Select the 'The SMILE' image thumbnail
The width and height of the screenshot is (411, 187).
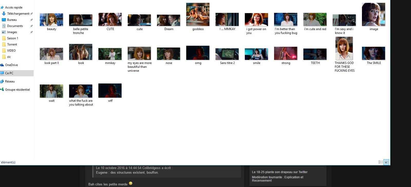tap(373, 53)
